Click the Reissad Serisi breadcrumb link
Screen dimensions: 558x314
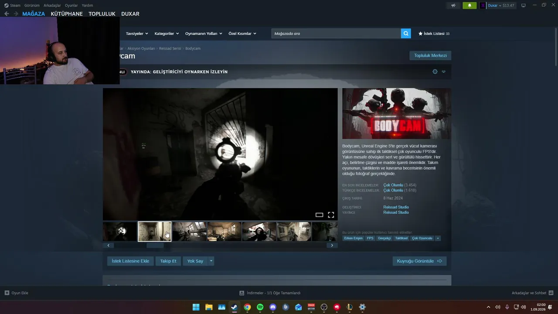pyautogui.click(x=170, y=48)
